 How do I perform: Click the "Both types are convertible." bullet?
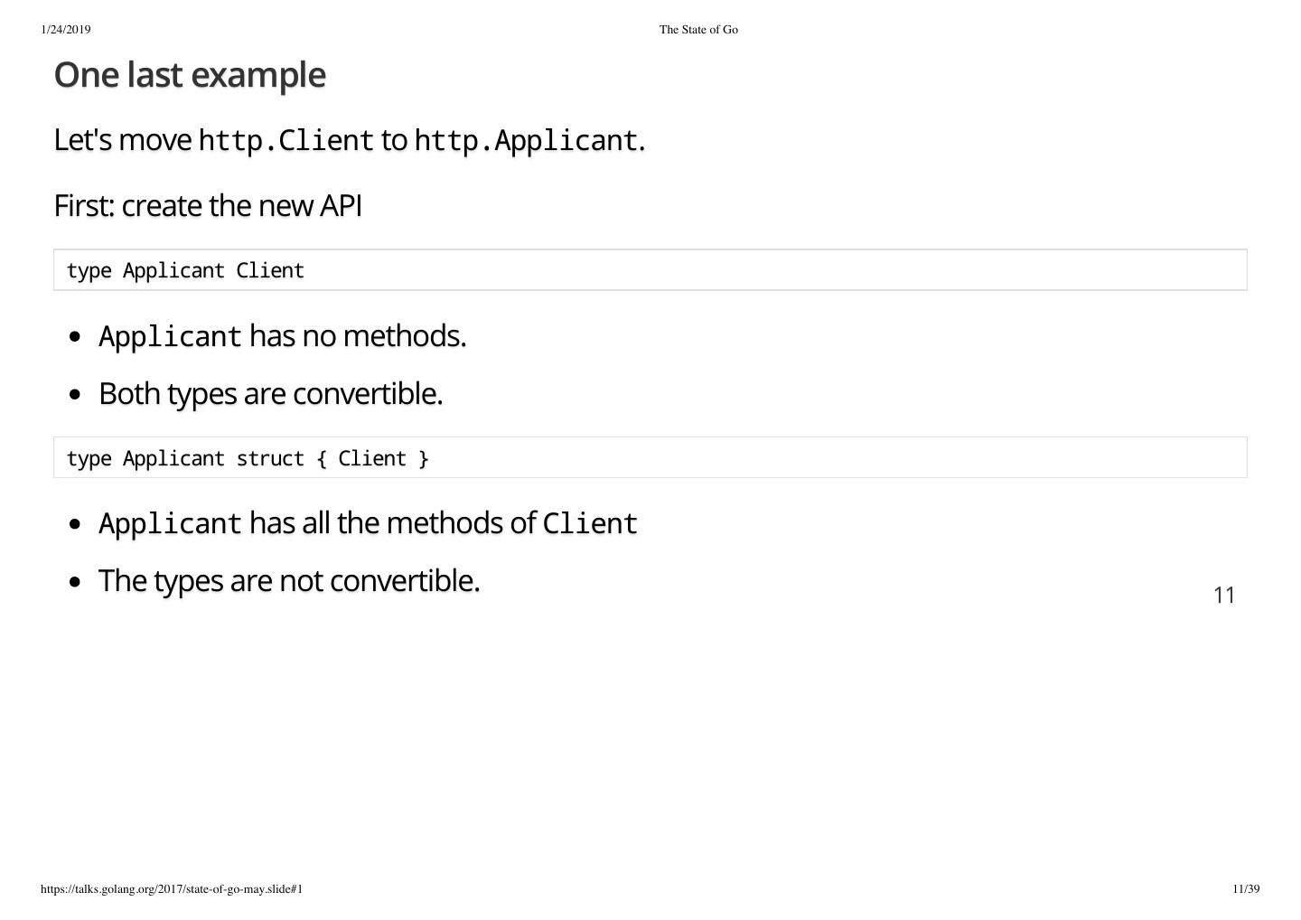click(x=270, y=394)
